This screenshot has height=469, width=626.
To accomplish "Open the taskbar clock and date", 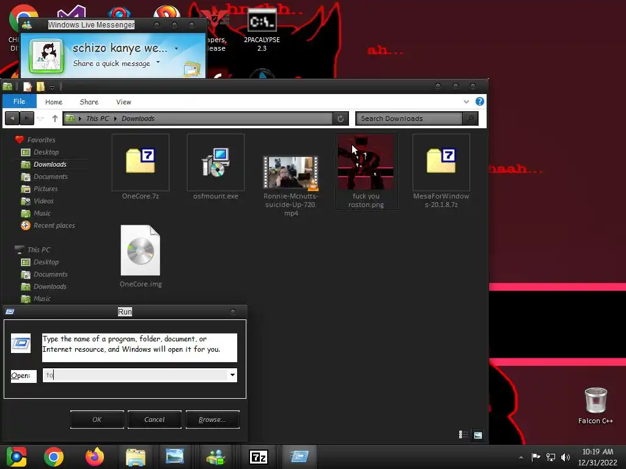I will (x=598, y=457).
